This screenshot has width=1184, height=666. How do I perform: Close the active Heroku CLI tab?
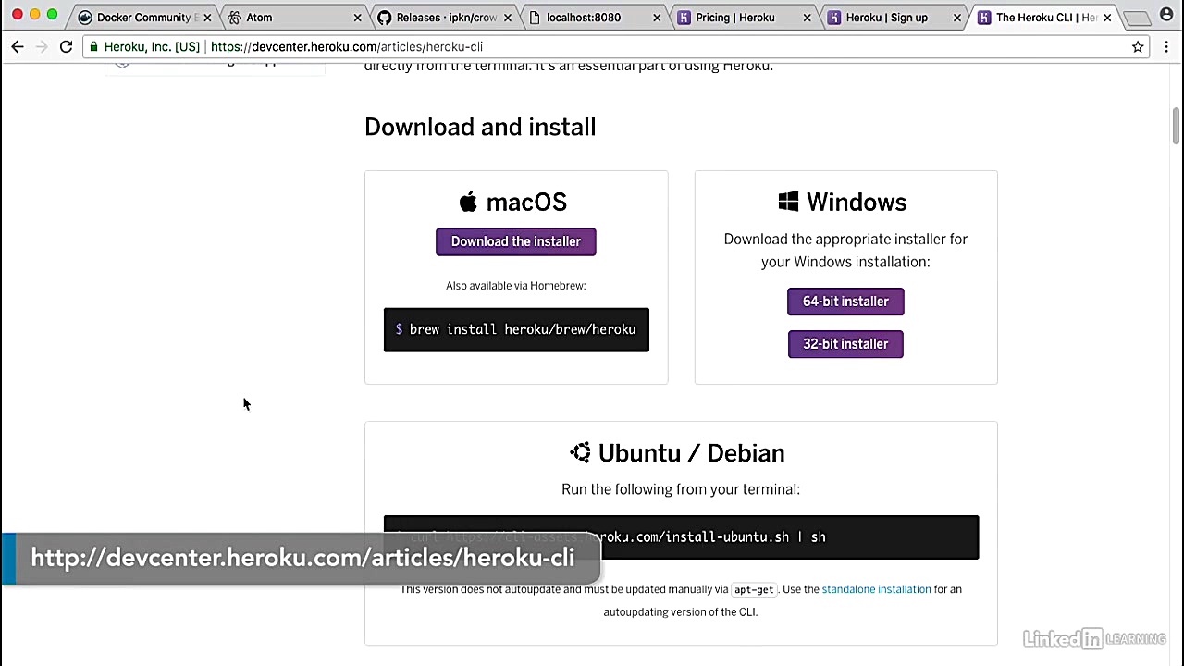pyautogui.click(x=1106, y=18)
